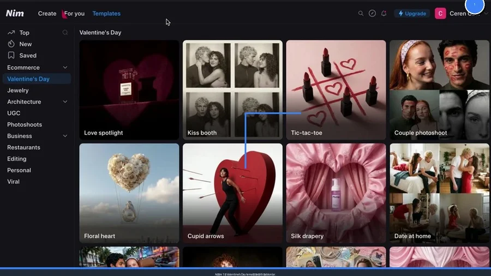Open the account dropdown arrow near the username
Image resolution: width=491 pixels, height=276 pixels.
(x=486, y=14)
